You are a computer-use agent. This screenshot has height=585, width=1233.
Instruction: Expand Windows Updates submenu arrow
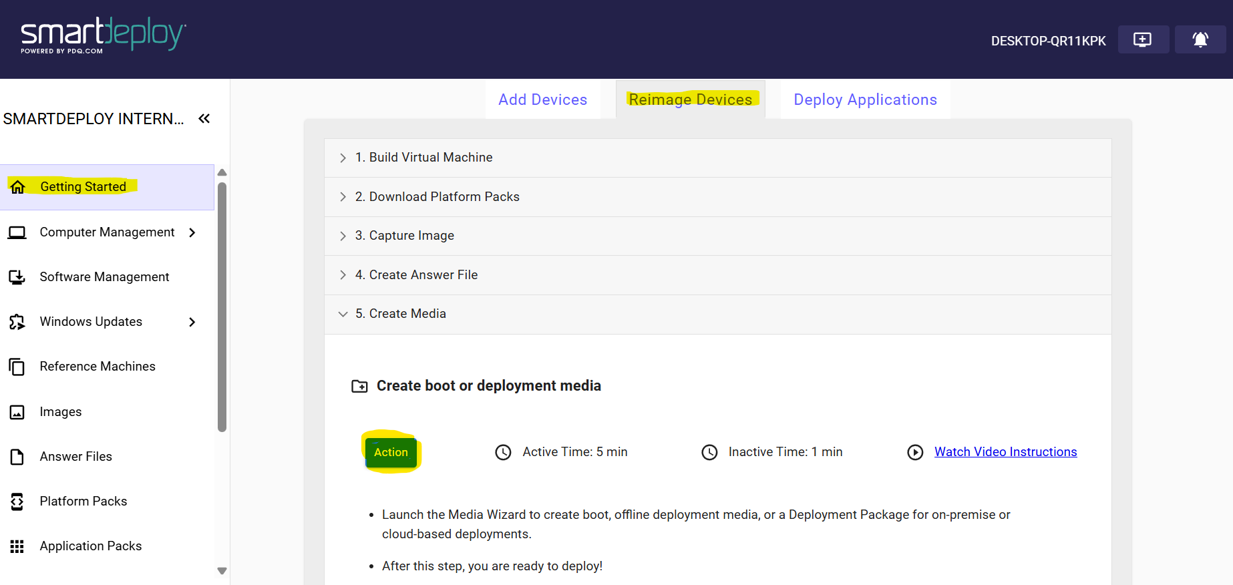[192, 322]
